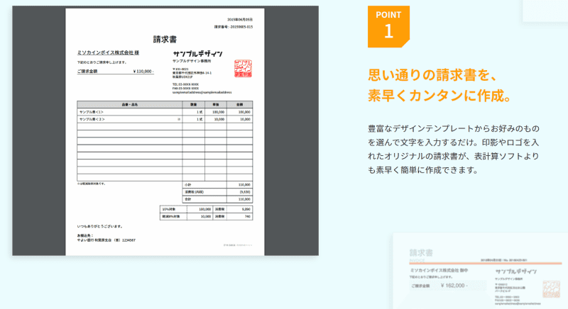568x309 pixels.
Task: Click the 小計 subtotal label
Action: click(x=187, y=185)
